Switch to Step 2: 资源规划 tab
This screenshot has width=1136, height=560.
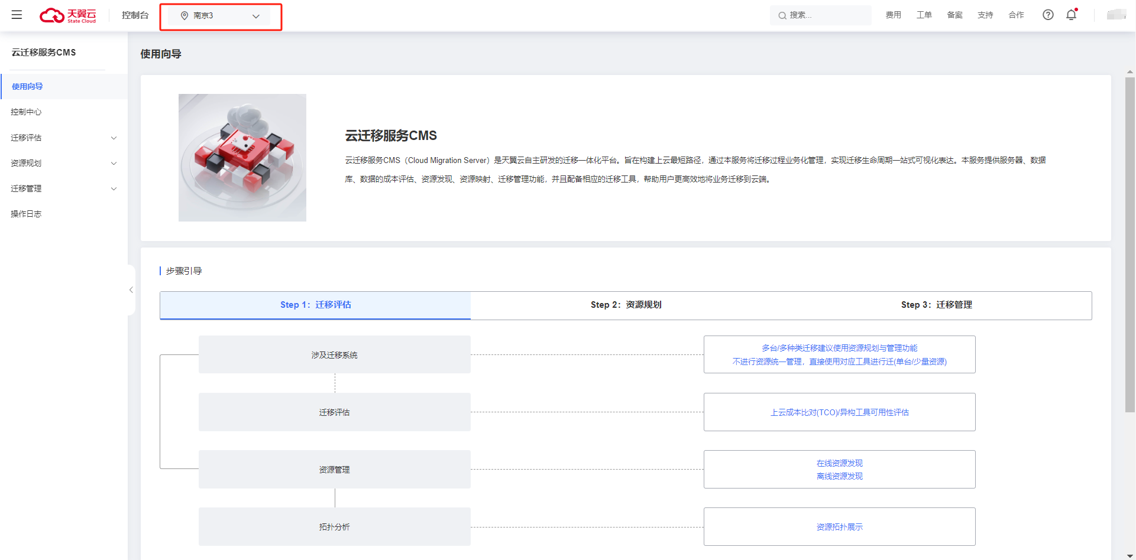(x=626, y=305)
